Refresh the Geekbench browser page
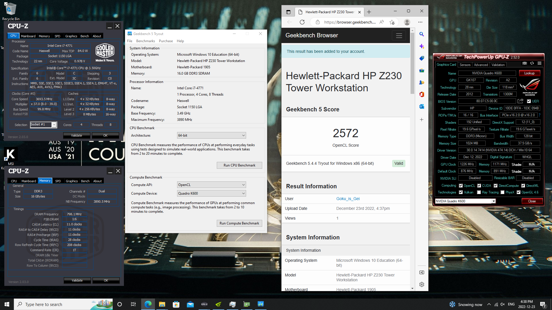The image size is (552, 310). point(302,22)
